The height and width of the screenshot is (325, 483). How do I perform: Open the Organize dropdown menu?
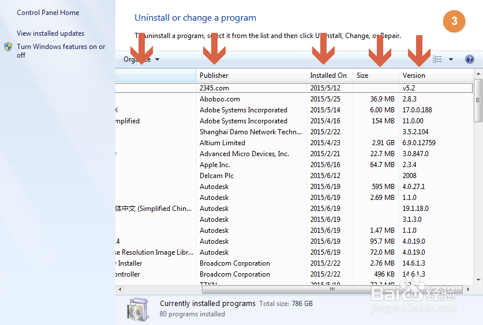[141, 59]
